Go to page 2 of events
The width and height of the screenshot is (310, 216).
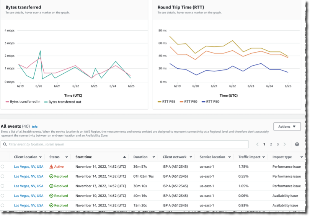271,144
